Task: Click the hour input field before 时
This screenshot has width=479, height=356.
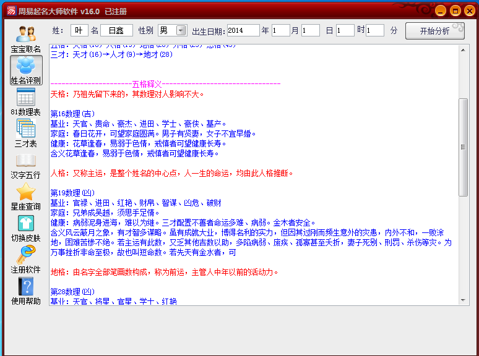Action: coord(345,30)
